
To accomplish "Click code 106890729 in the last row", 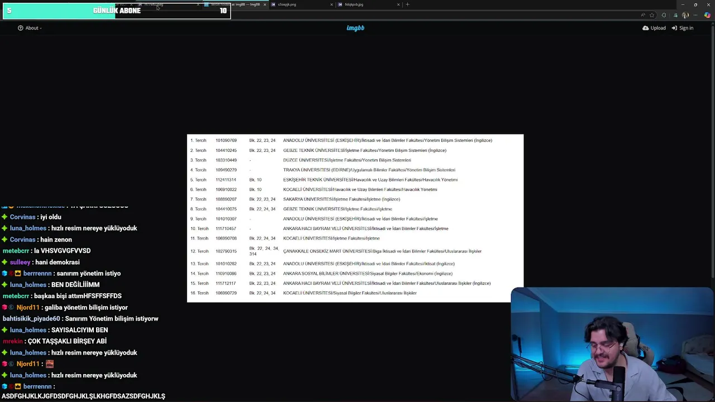I will 226,293.
